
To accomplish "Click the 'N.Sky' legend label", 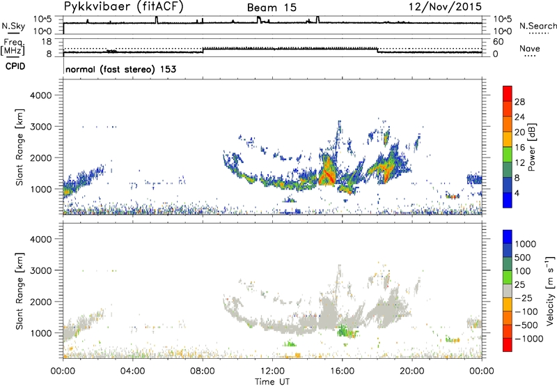I will click(x=13, y=26).
